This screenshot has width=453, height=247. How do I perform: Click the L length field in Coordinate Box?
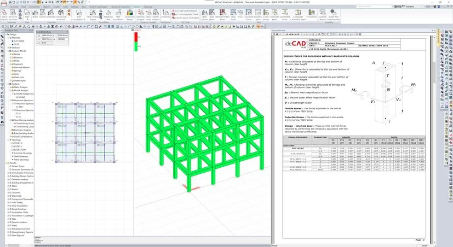pyautogui.click(x=62, y=35)
